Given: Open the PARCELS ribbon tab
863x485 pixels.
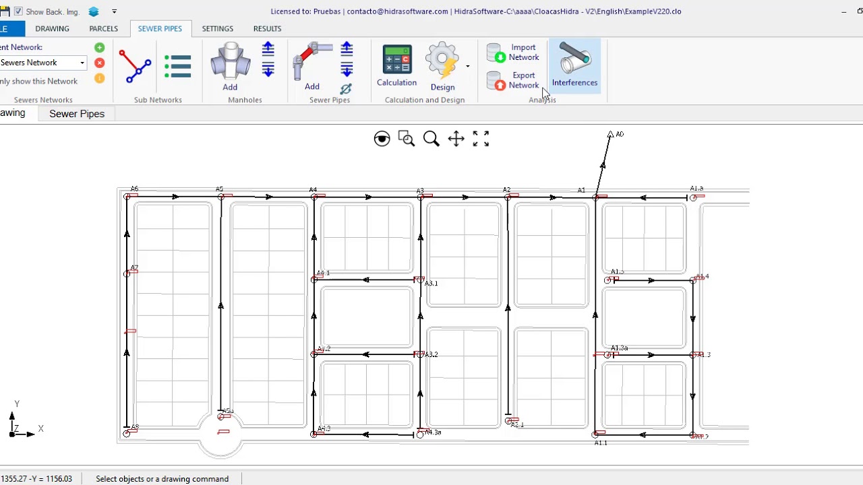Looking at the screenshot, I should tap(103, 28).
